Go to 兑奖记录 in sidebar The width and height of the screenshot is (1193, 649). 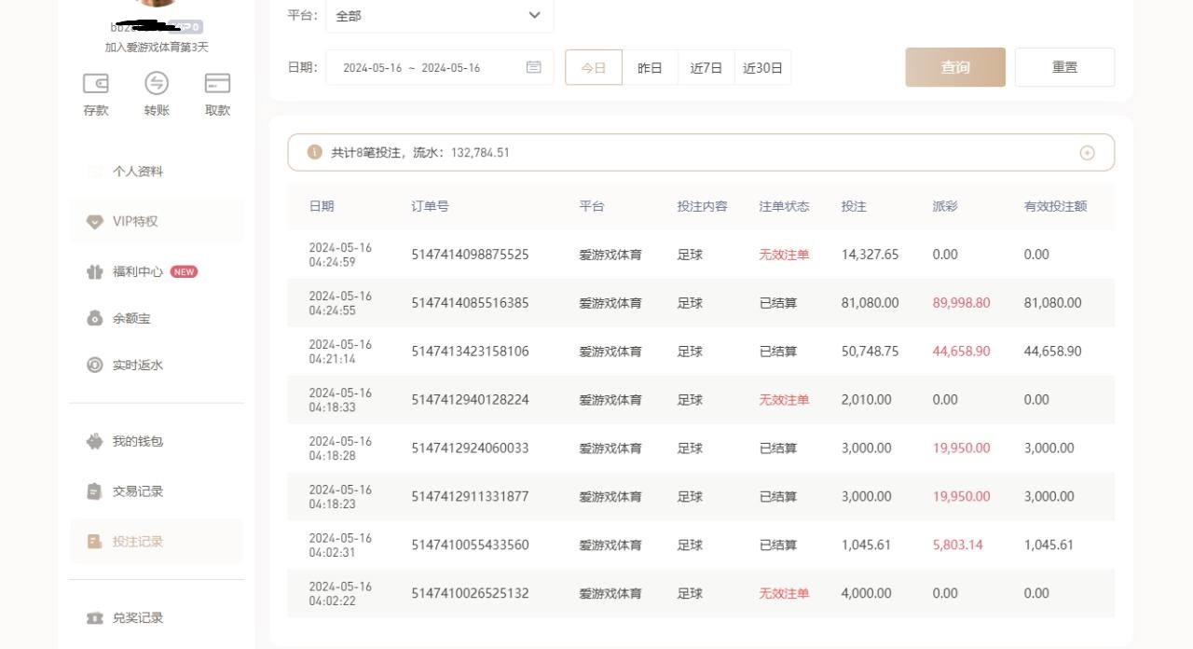[x=137, y=618]
